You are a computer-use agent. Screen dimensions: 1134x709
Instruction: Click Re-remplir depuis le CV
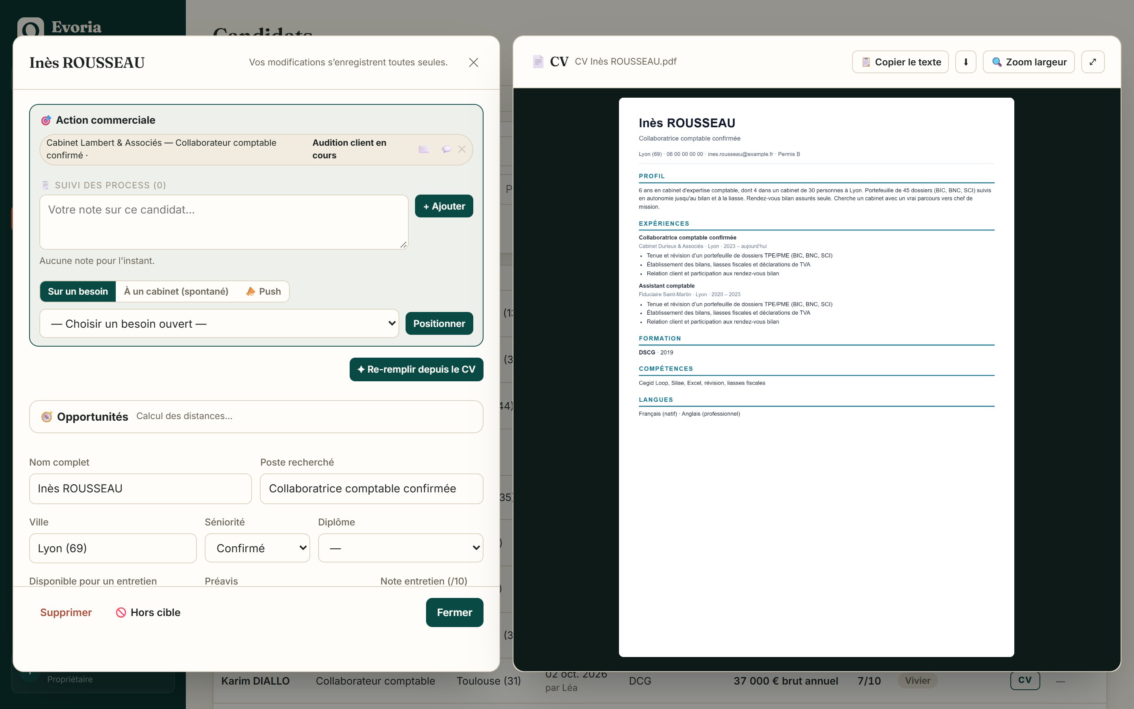pos(416,369)
